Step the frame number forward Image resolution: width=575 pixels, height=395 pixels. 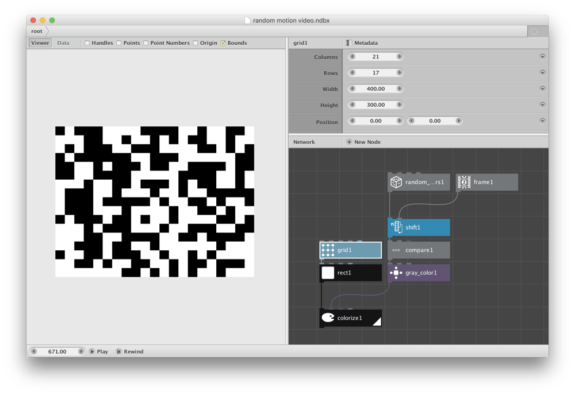click(x=80, y=351)
